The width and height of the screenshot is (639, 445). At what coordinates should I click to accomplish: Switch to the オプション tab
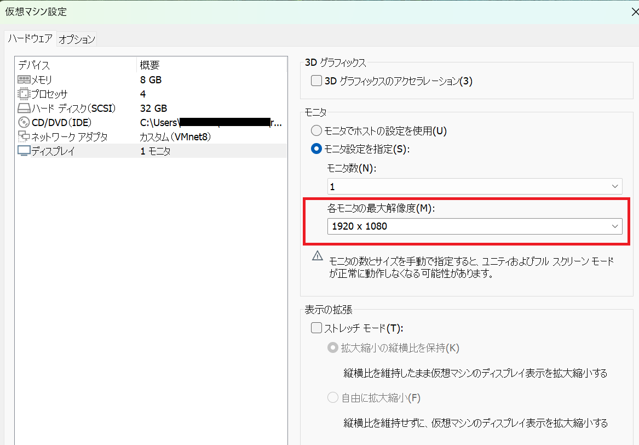click(x=77, y=39)
